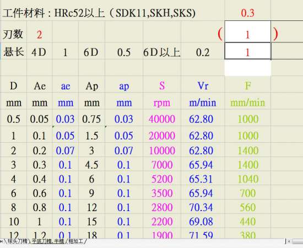Click the sheet tab navigation arrow
The image size is (303, 248).
pyautogui.click(x=2, y=241)
